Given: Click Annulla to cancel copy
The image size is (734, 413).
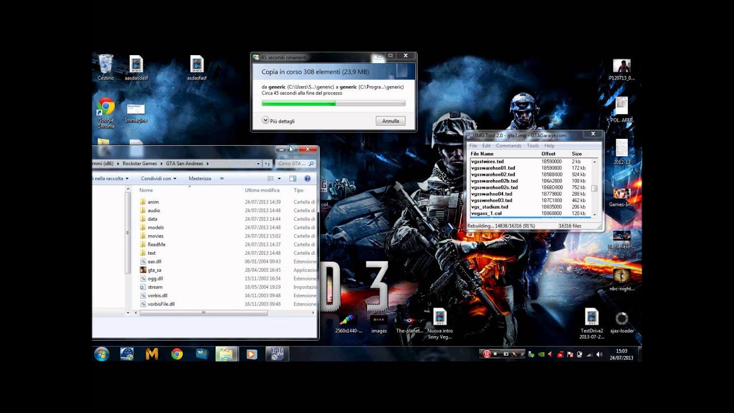Looking at the screenshot, I should (x=391, y=121).
